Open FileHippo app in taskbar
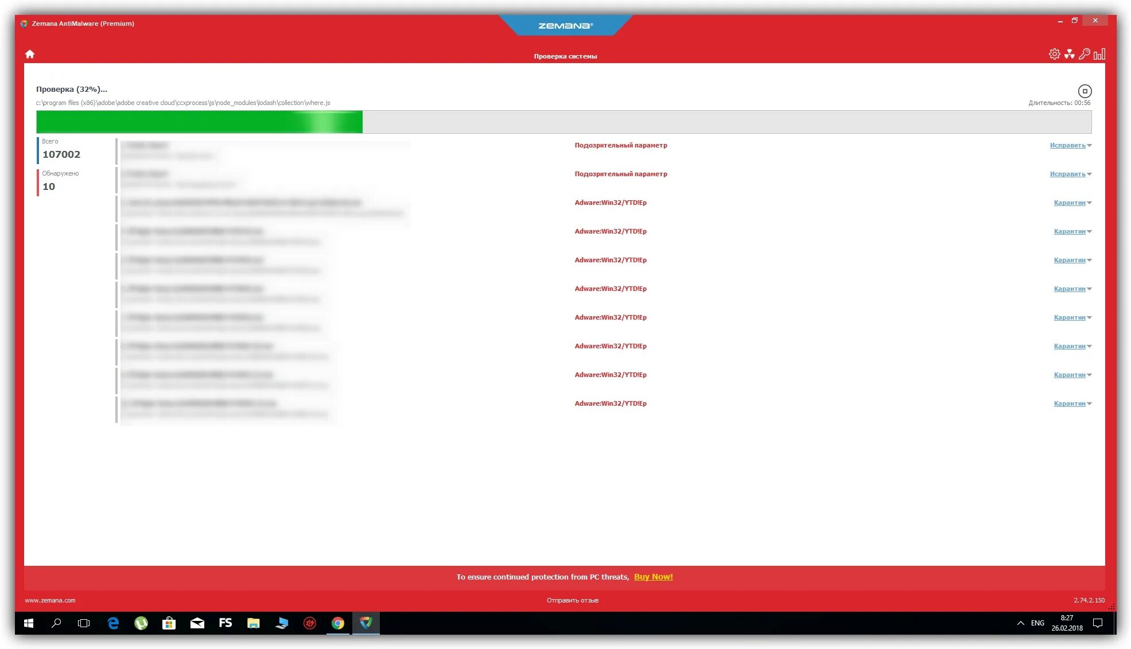The width and height of the screenshot is (1131, 649). (x=281, y=623)
